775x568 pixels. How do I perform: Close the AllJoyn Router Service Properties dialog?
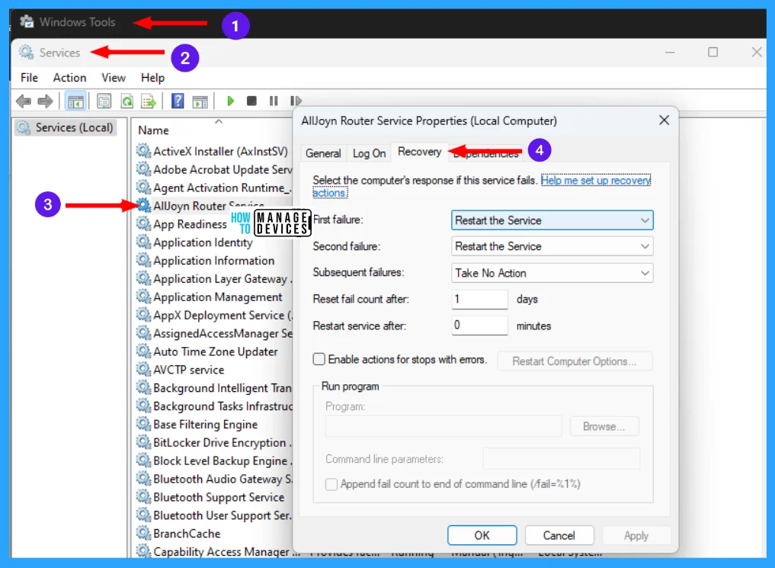pos(665,120)
